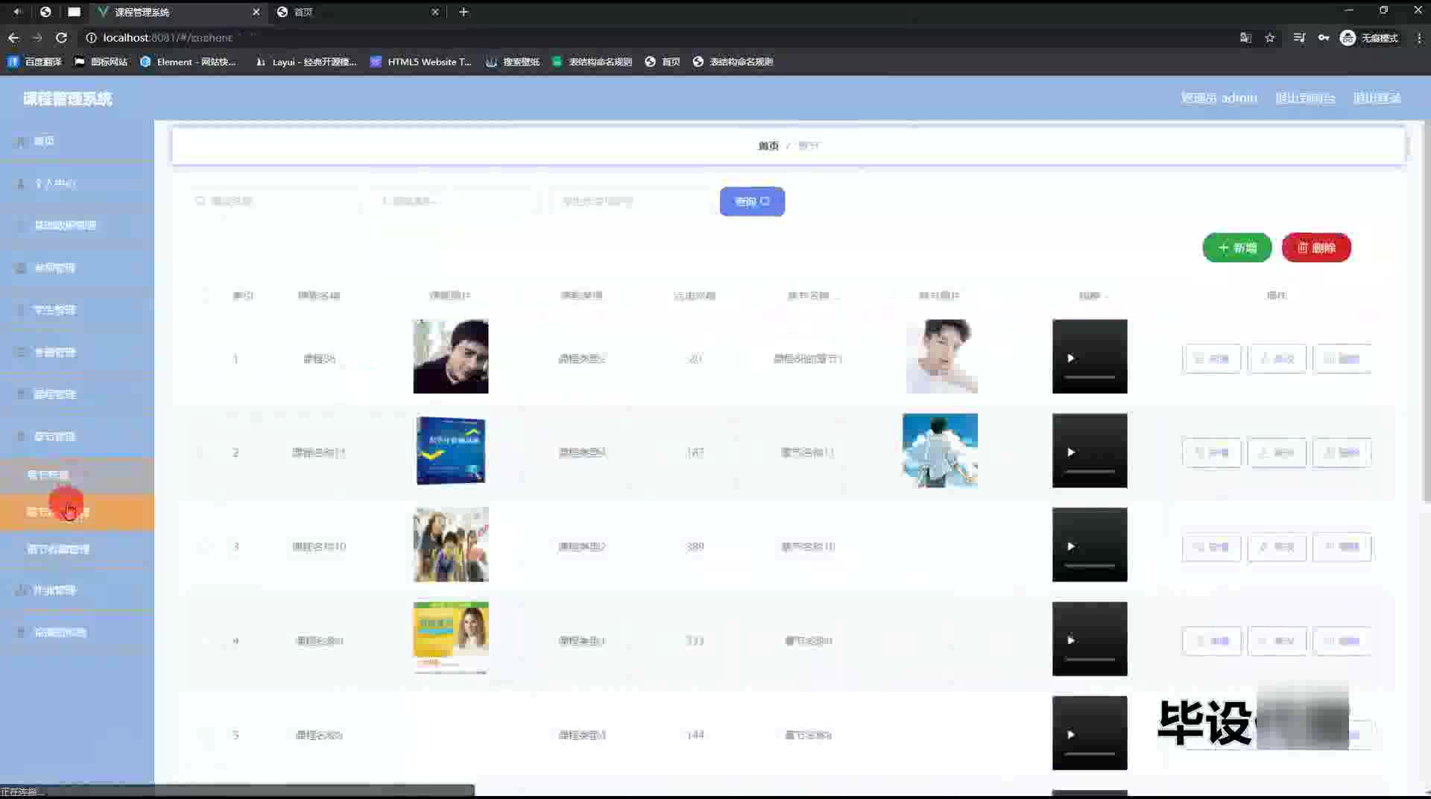Image resolution: width=1431 pixels, height=799 pixels.
Task: Switch to the second browser tab 首页
Action: 350,12
